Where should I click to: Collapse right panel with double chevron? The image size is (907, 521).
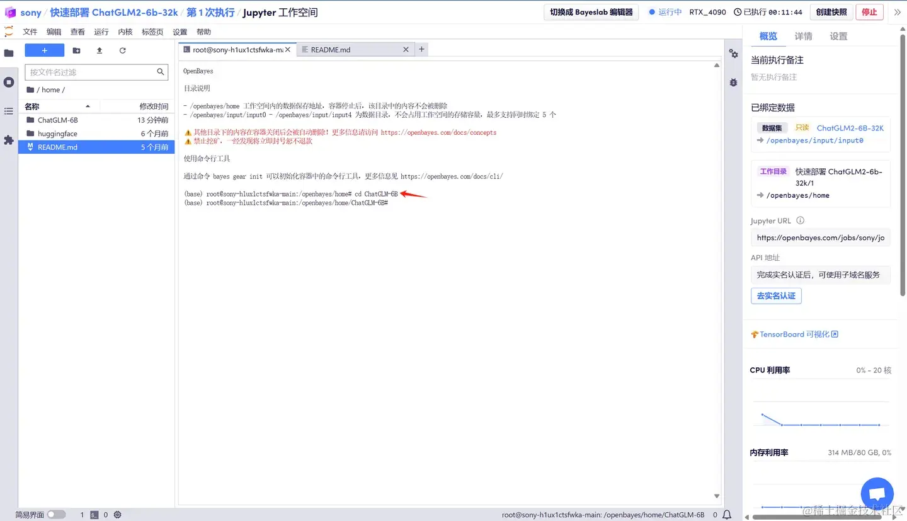[898, 12]
